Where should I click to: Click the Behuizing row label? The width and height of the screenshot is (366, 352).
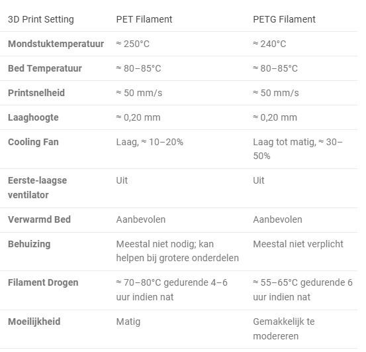(29, 244)
